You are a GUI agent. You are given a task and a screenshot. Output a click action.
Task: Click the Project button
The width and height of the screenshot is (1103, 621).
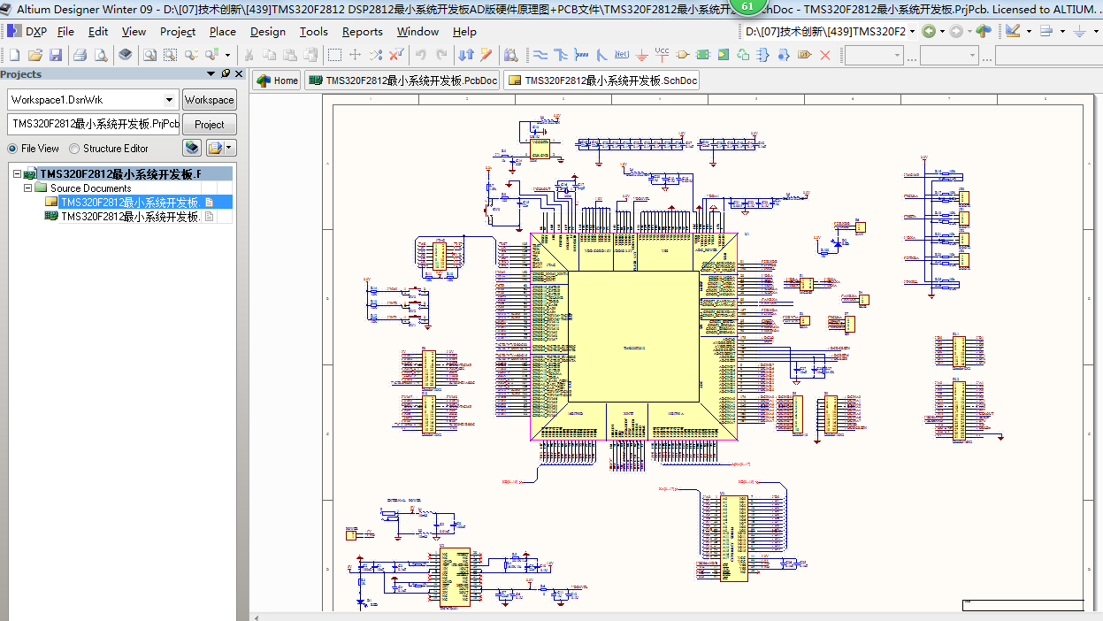click(210, 125)
